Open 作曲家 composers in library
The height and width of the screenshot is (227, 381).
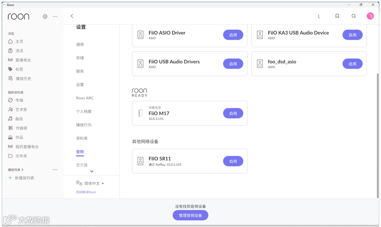(18, 128)
